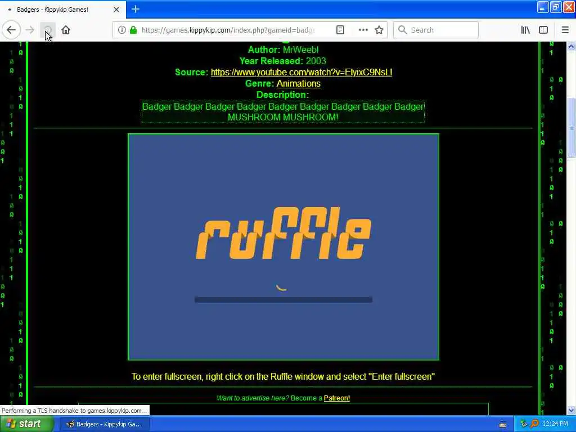Click the author name MrWeebl
Image resolution: width=576 pixels, height=432 pixels.
click(x=300, y=50)
